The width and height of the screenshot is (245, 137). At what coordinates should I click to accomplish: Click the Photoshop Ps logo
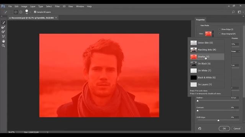click(x=3, y=6)
